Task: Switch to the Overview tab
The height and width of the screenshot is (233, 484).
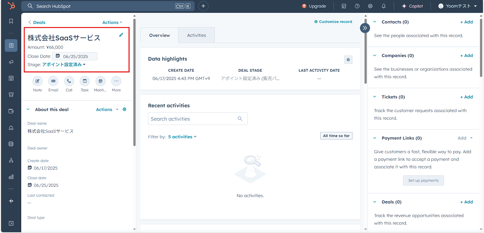Action: tap(159, 35)
